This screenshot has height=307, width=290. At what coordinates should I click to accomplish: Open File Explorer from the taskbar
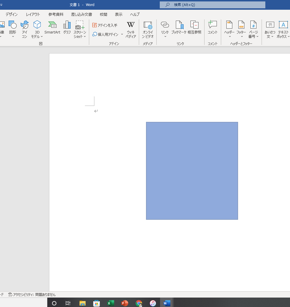coord(82,303)
